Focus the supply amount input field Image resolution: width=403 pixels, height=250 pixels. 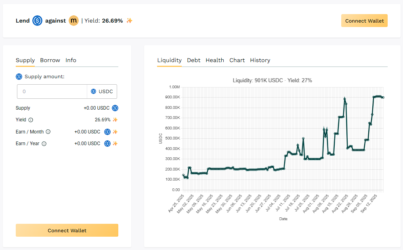pos(52,92)
